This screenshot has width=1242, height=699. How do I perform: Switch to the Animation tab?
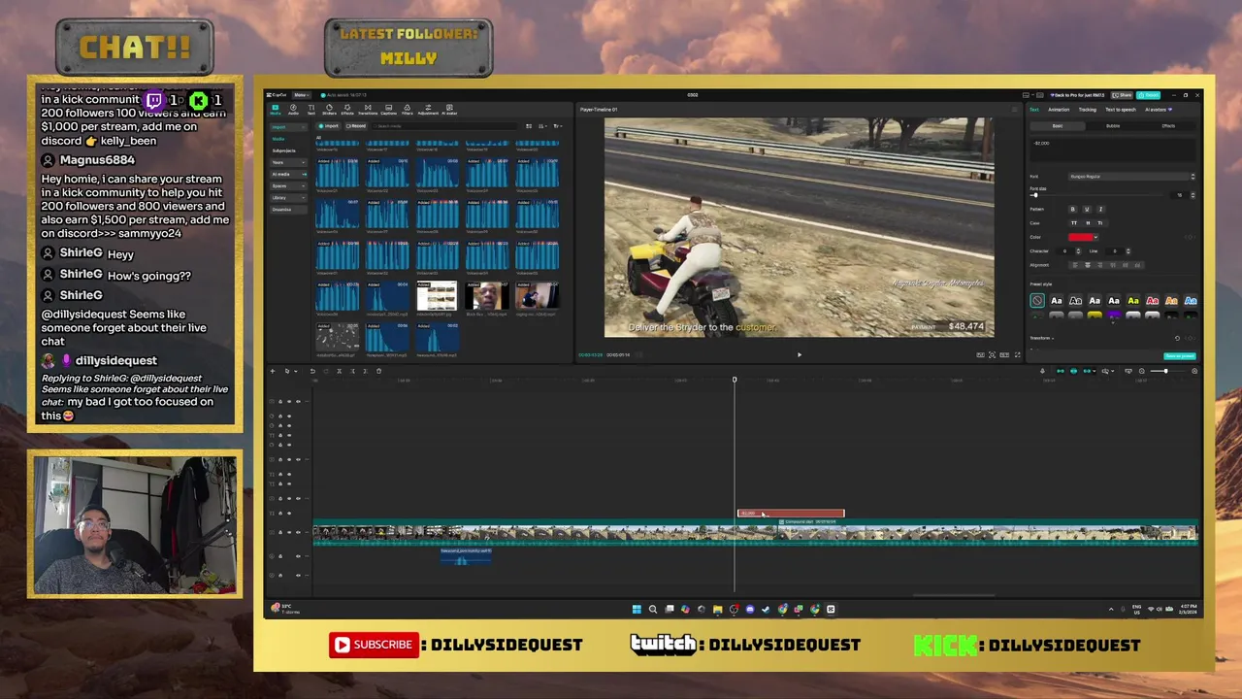coord(1059,110)
